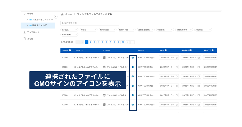Viewport: 242px width, 127px height.
Task: Click the GMO Sign icon in the second table row
Action: point(133,67)
